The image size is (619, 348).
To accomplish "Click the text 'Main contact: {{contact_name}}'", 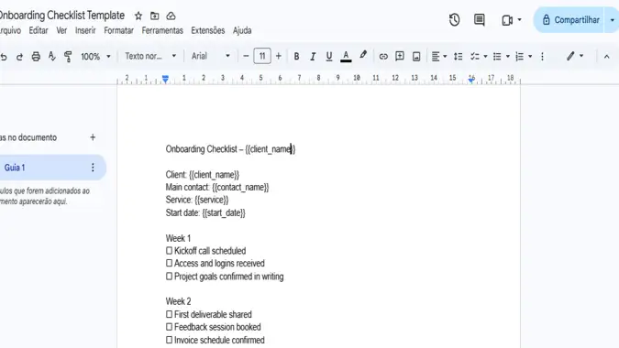I will (x=217, y=187).
